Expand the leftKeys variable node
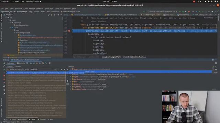 coord(70,84)
